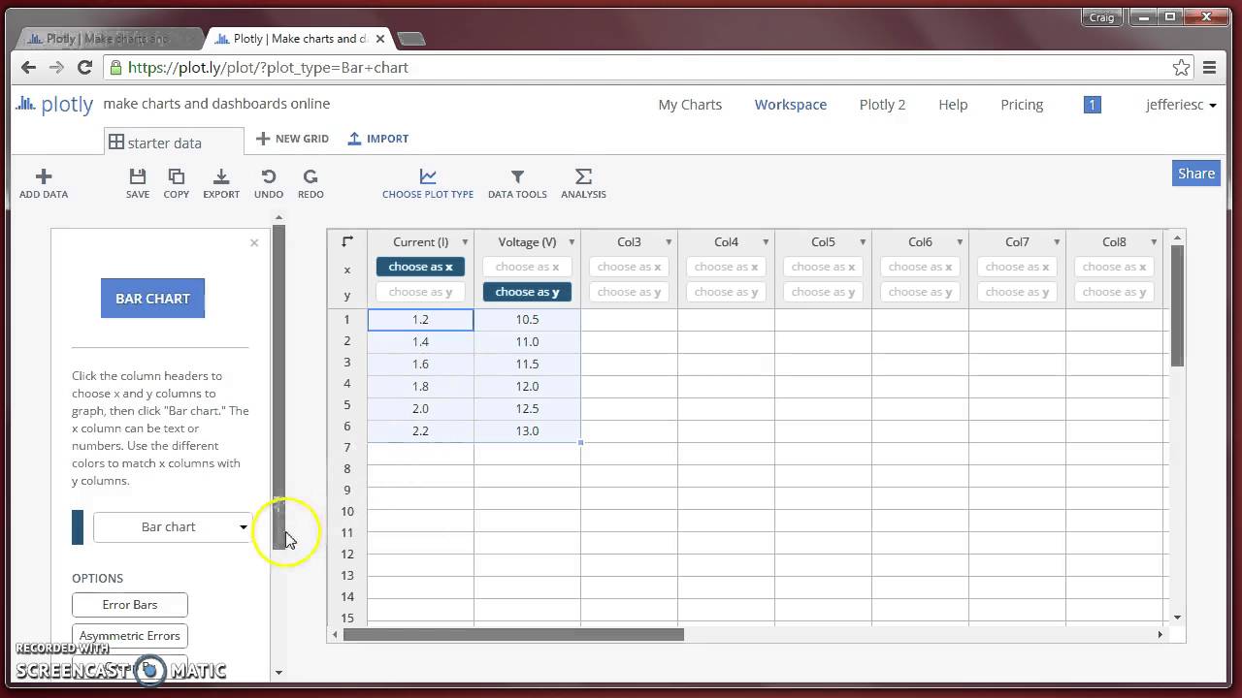Select cell with value 1.2
Image resolution: width=1242 pixels, height=698 pixels.
click(x=420, y=319)
